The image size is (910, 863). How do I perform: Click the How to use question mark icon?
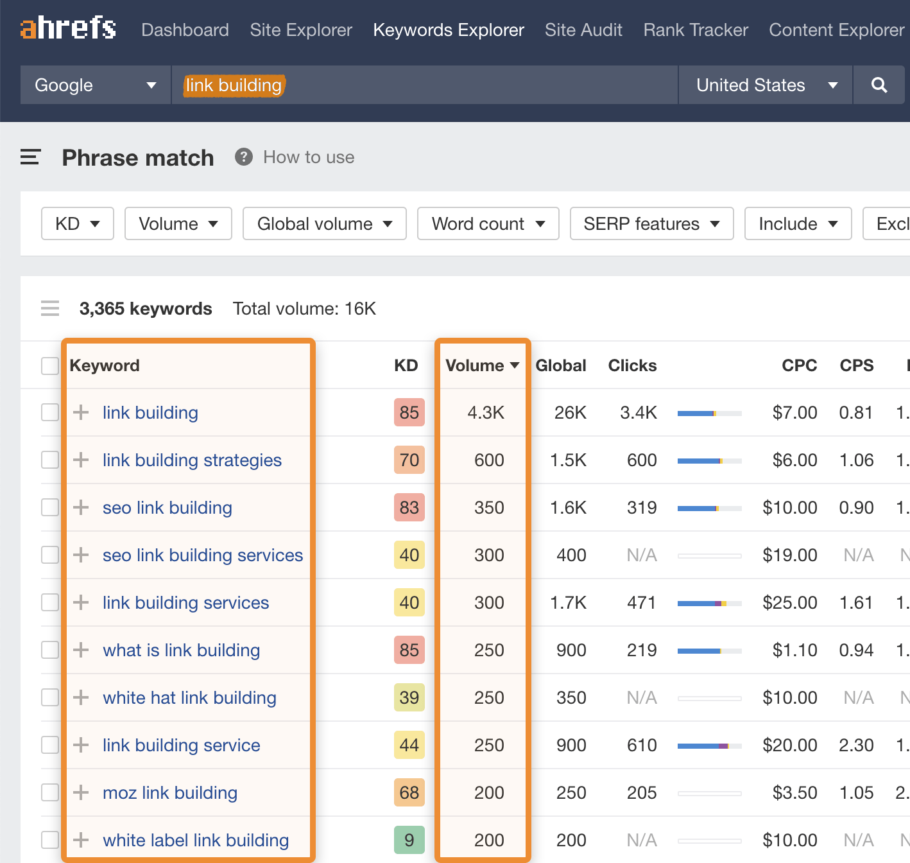click(x=243, y=157)
